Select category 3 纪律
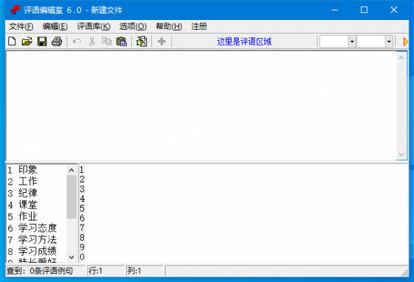Viewport: 414px width, 282px height. click(x=37, y=193)
